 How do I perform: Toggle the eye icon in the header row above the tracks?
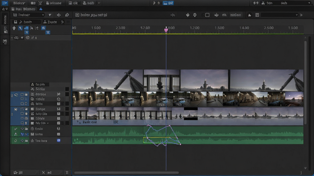(x=16, y=38)
